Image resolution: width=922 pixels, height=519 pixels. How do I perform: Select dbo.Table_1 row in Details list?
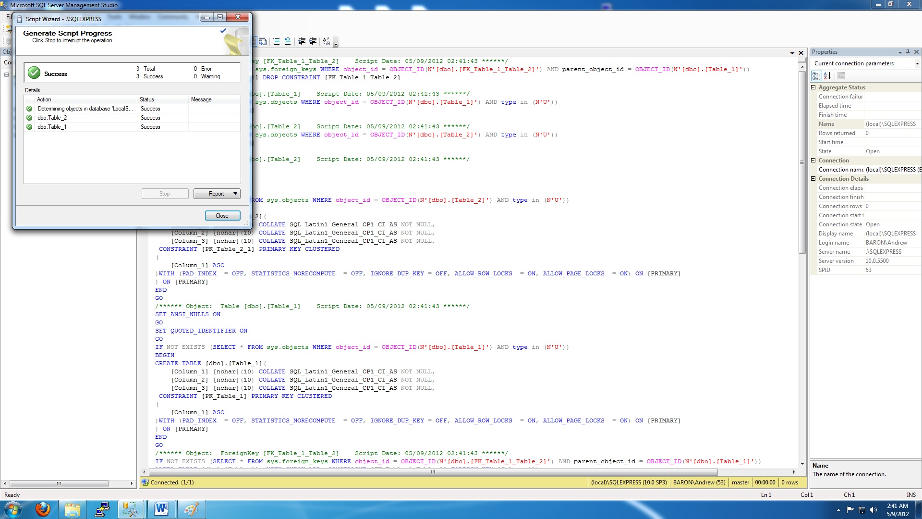[133, 127]
